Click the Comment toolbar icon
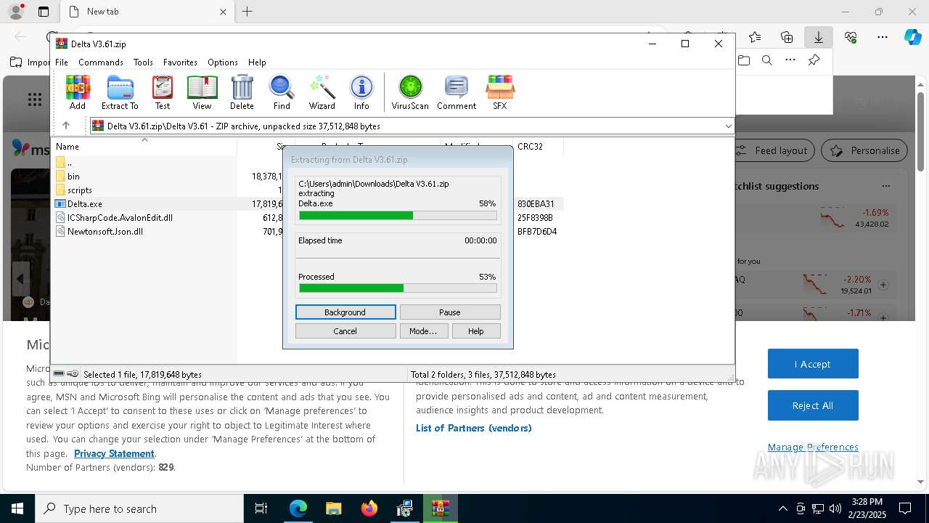Image resolution: width=929 pixels, height=523 pixels. pos(457,92)
